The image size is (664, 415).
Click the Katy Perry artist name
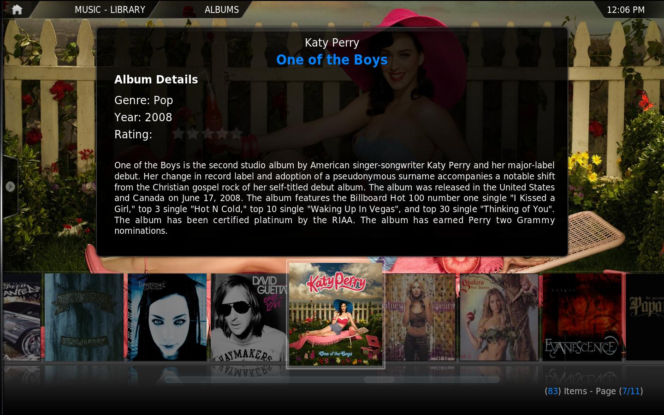coord(332,43)
